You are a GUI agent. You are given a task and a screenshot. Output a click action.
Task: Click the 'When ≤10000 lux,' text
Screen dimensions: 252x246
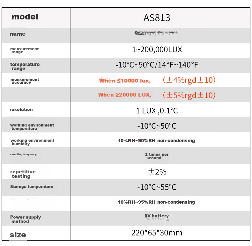tap(125, 81)
